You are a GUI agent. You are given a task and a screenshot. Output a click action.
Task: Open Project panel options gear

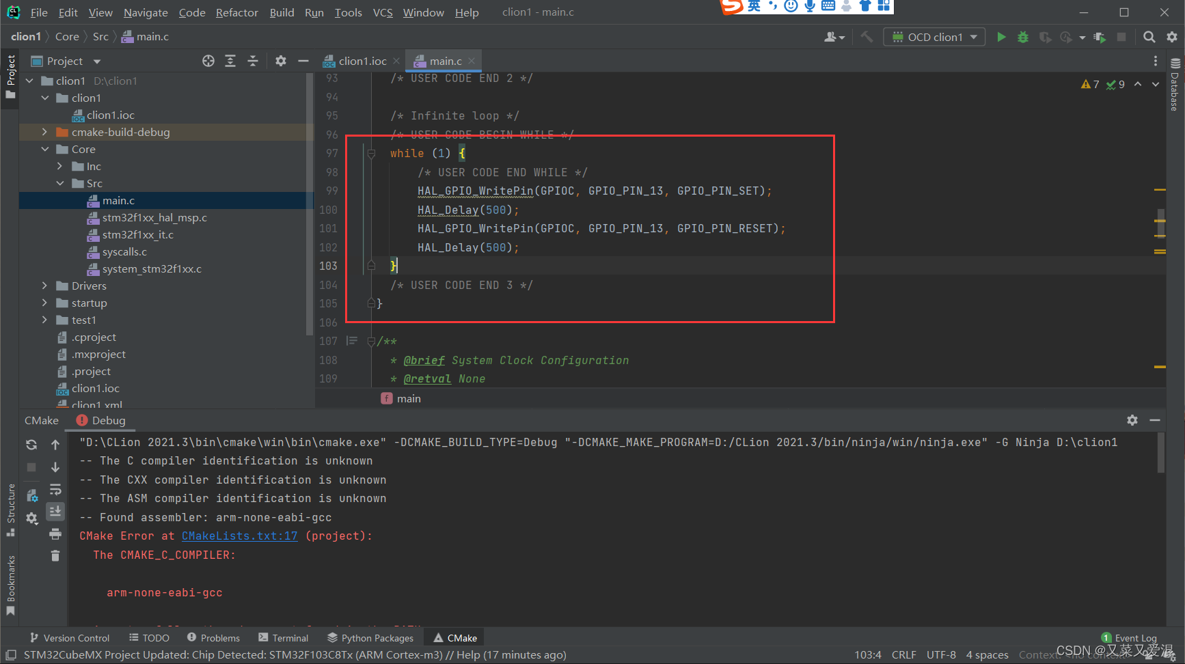point(281,61)
